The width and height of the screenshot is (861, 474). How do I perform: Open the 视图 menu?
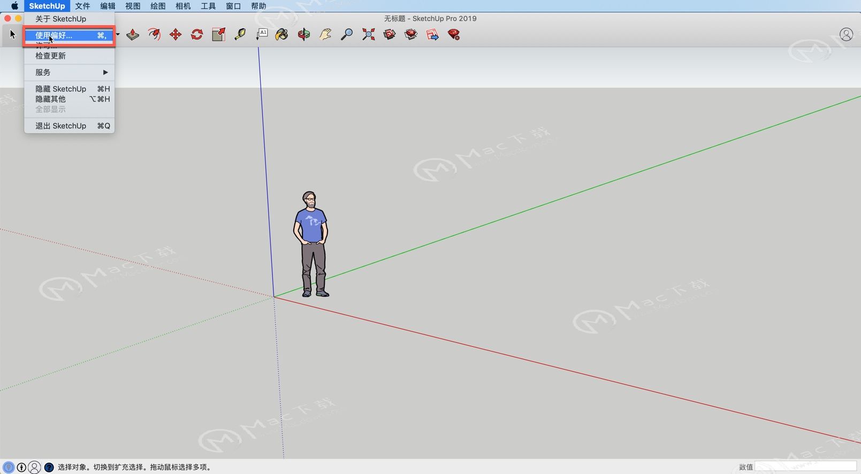[133, 6]
